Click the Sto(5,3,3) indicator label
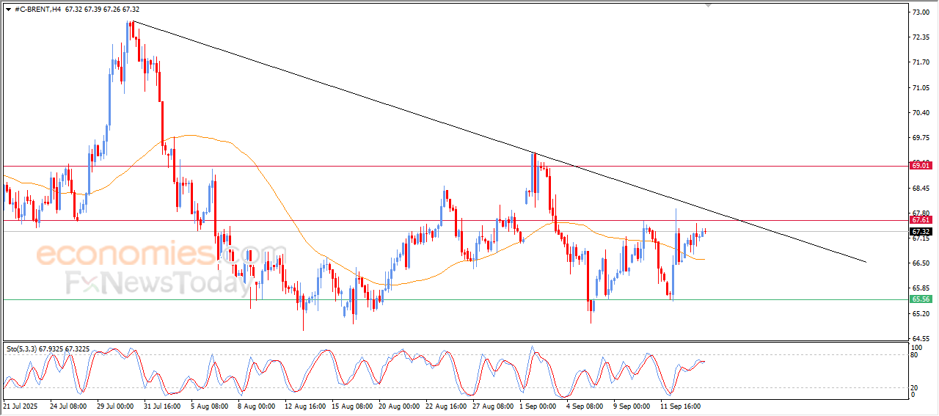939x416 pixels. (23, 349)
